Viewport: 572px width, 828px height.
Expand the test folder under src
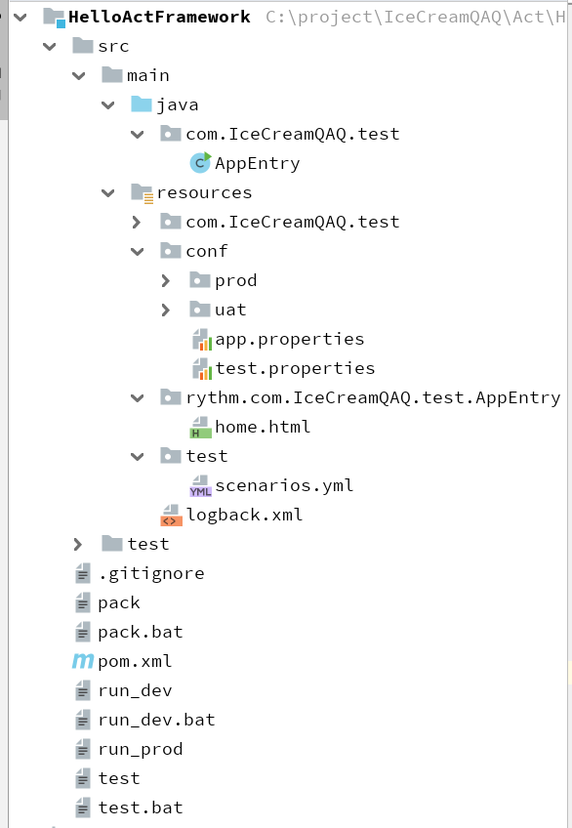pyautogui.click(x=79, y=544)
